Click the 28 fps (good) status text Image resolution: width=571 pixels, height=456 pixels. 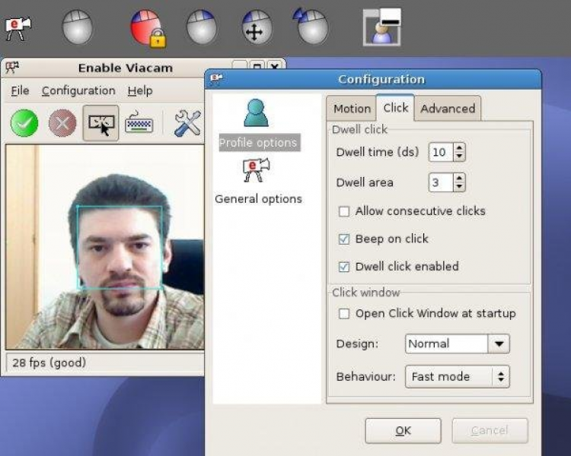49,363
